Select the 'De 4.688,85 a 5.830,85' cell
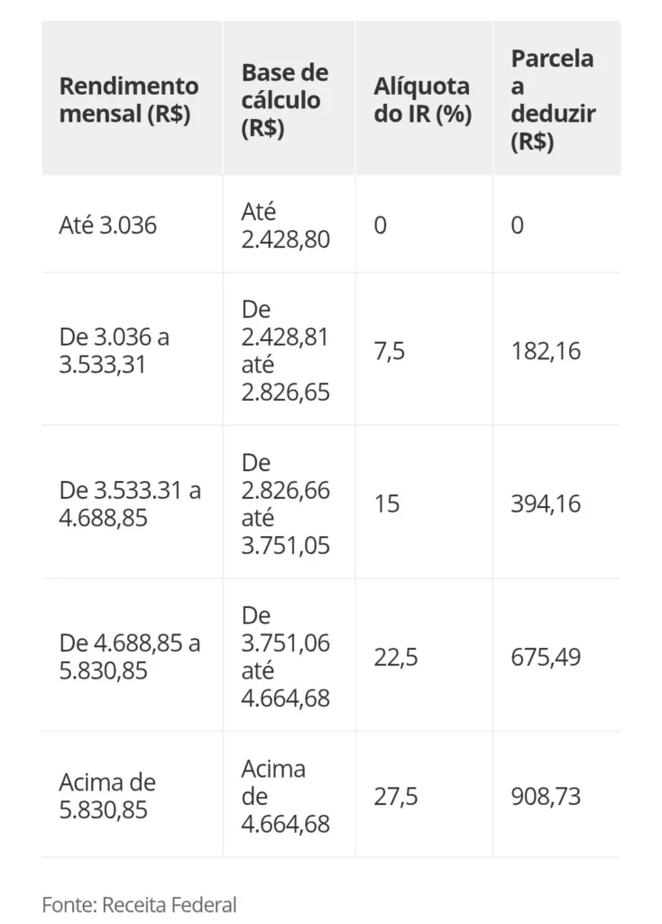Screen dimensions: 662x924 pos(130,657)
